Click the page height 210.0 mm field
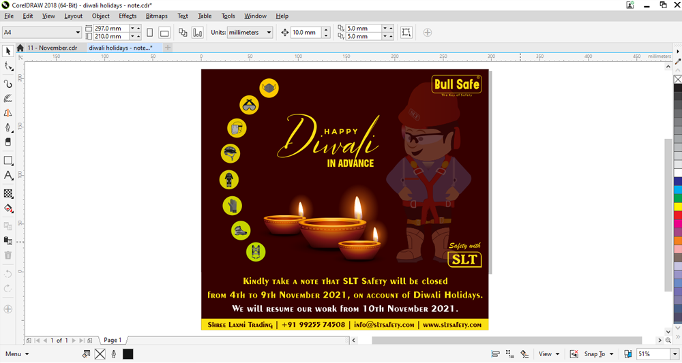Viewport: 682px width, 363px height. point(111,37)
